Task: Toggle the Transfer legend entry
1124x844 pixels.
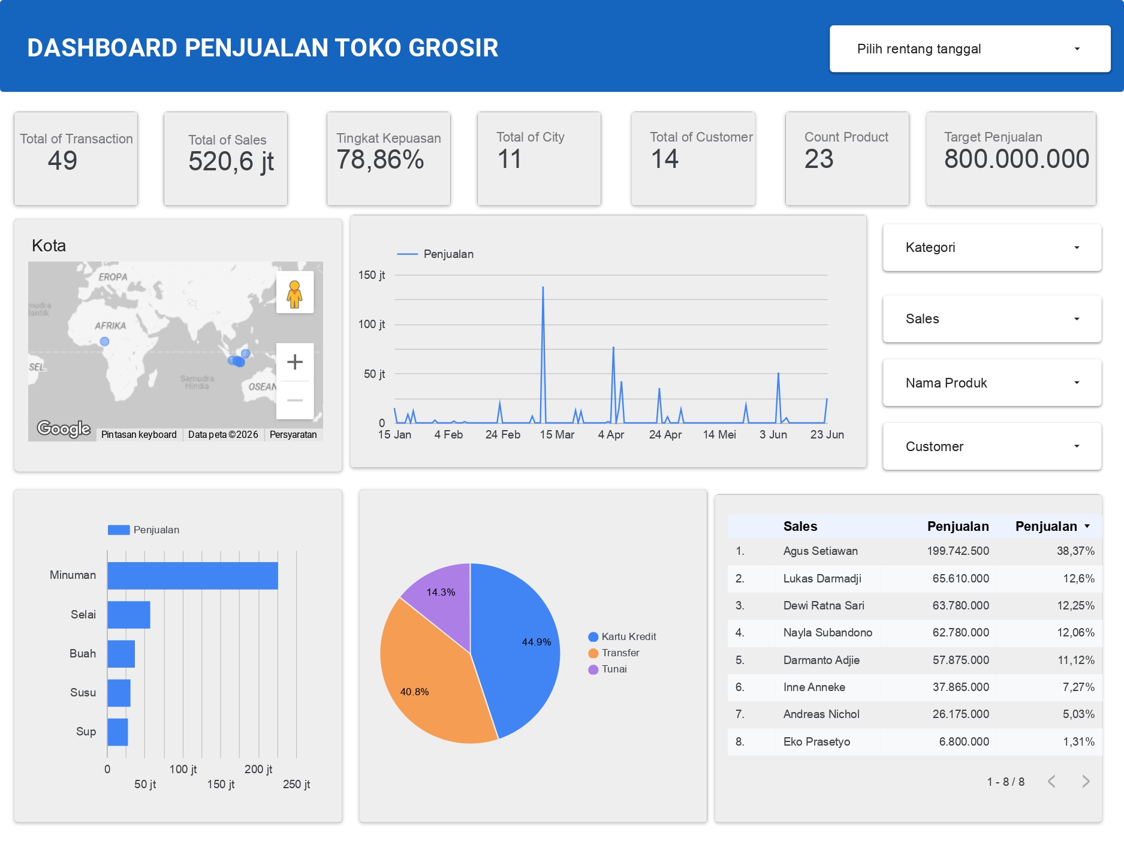Action: click(620, 653)
